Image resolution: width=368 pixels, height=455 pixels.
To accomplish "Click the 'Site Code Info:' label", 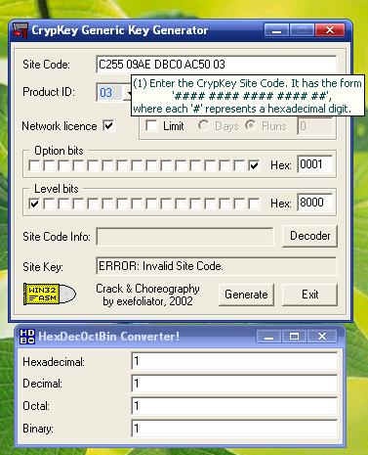I will coord(57,237).
